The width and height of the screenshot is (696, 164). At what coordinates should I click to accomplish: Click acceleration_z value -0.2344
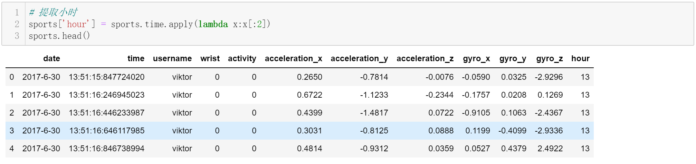click(439, 95)
